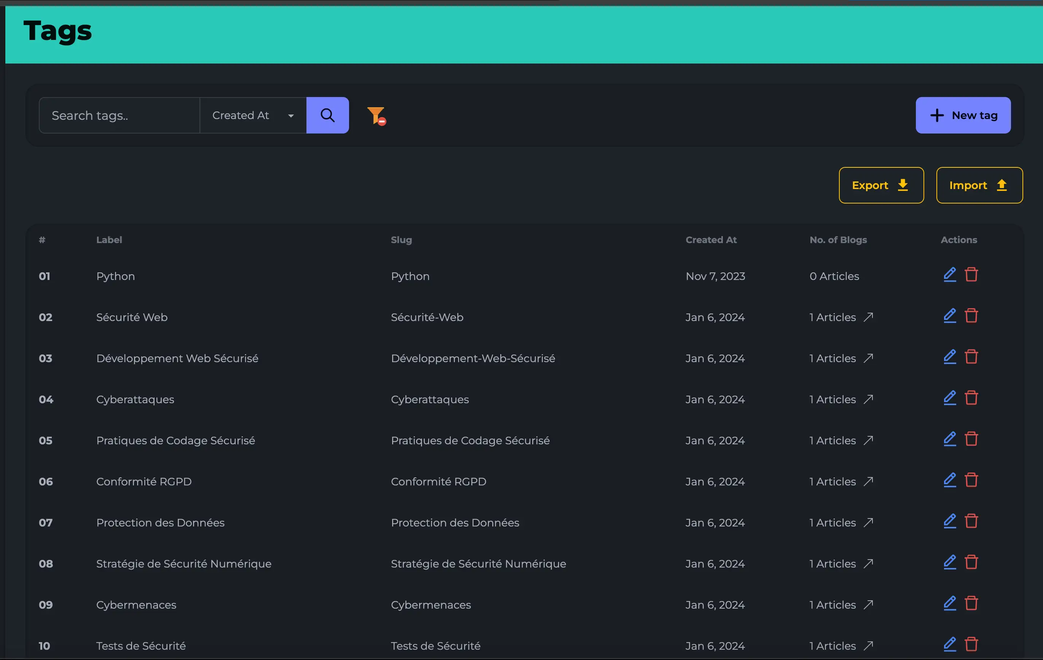Edit the Python tag
Screen dimensions: 1043x660
coord(949,275)
